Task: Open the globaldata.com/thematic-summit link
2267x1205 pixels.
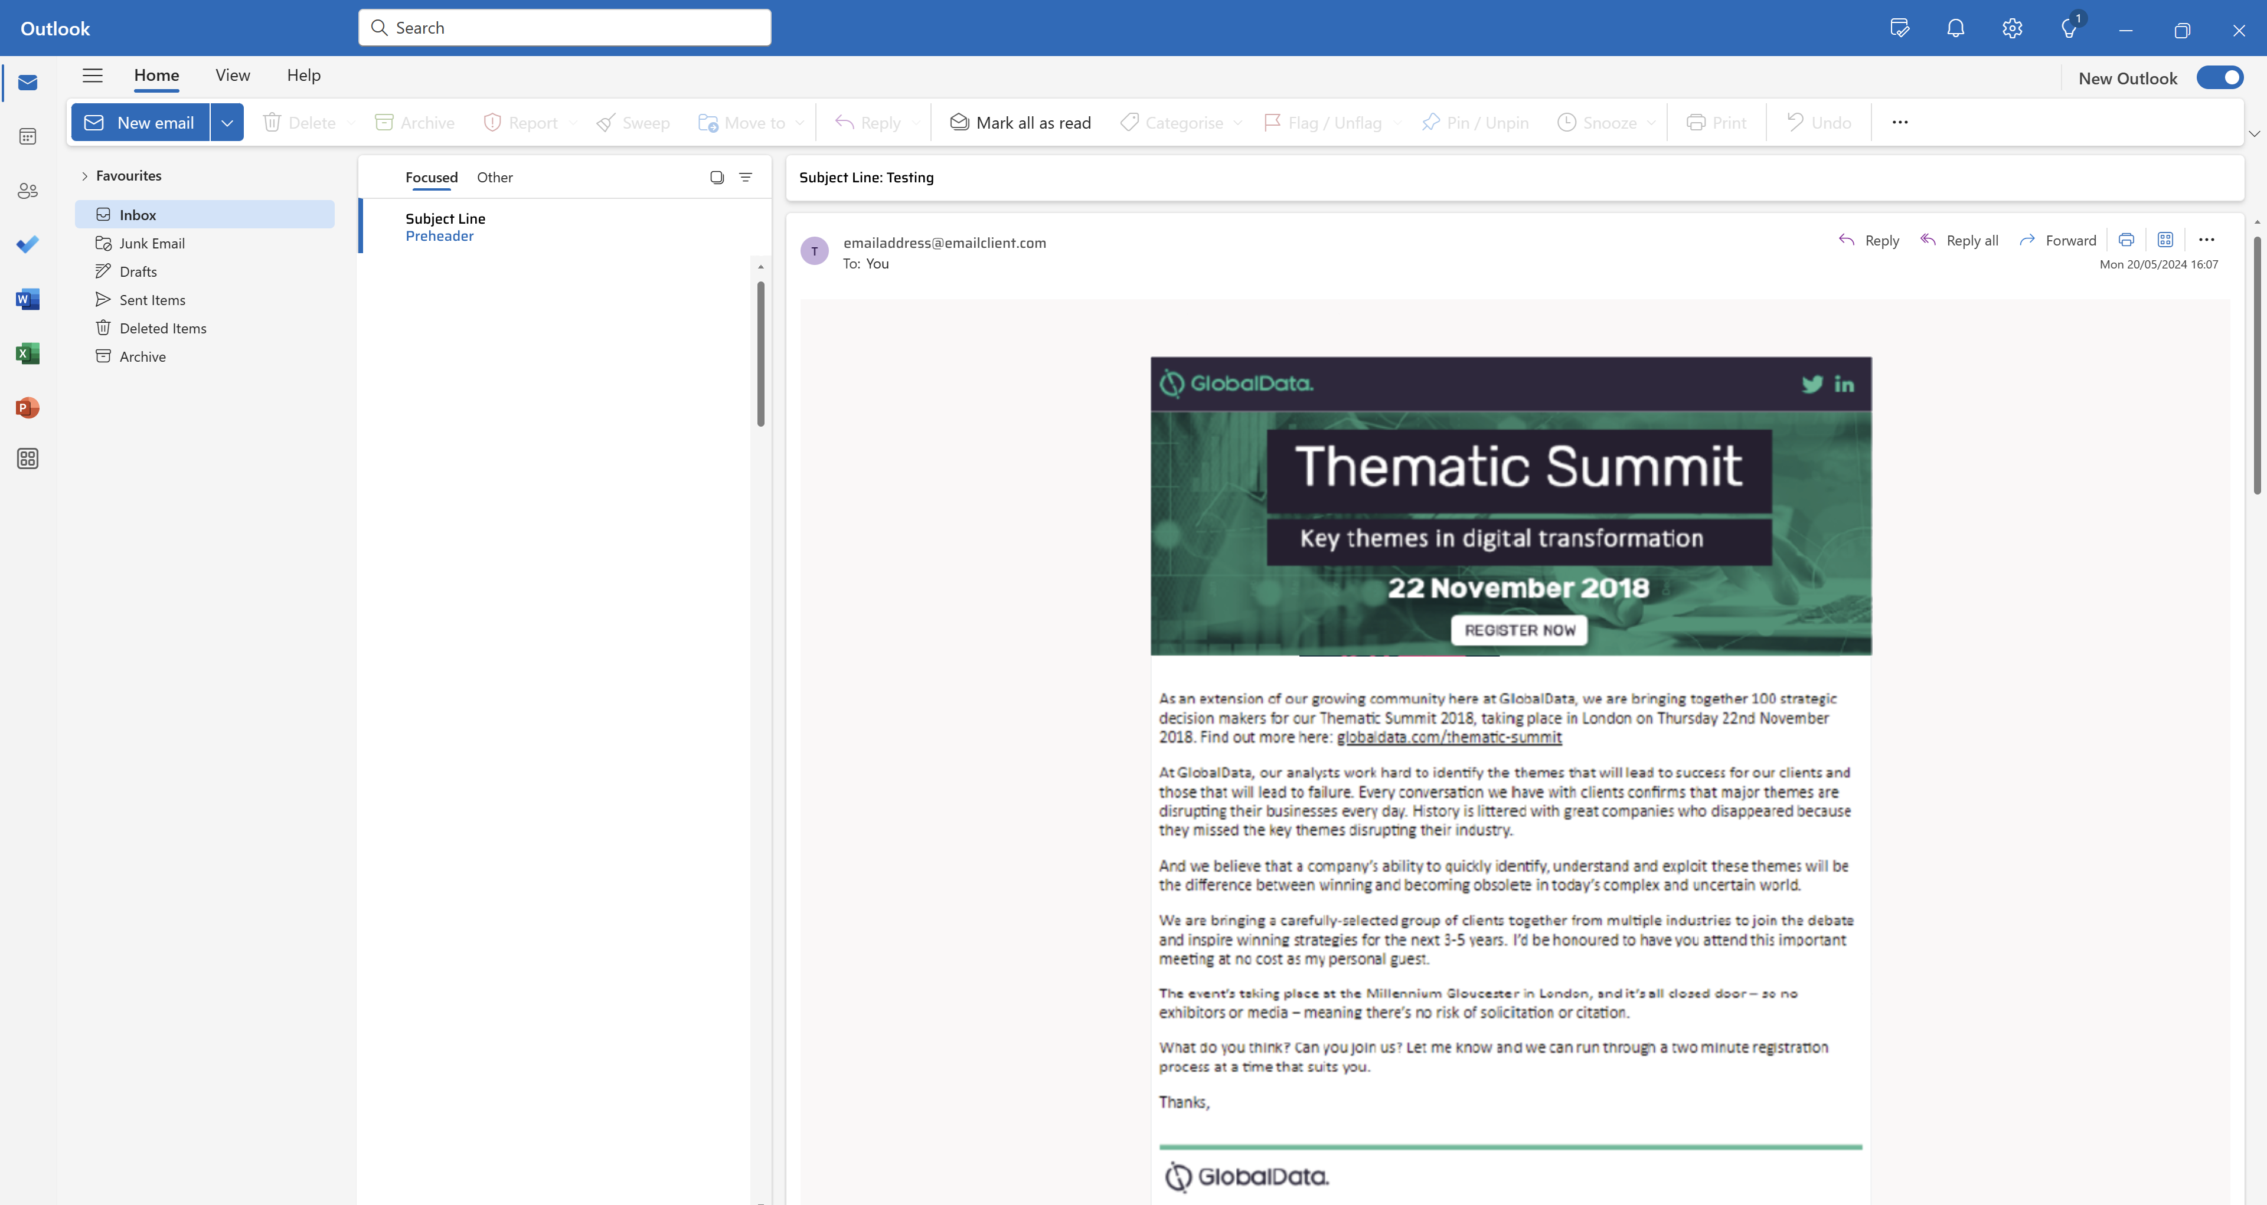Action: point(1449,738)
